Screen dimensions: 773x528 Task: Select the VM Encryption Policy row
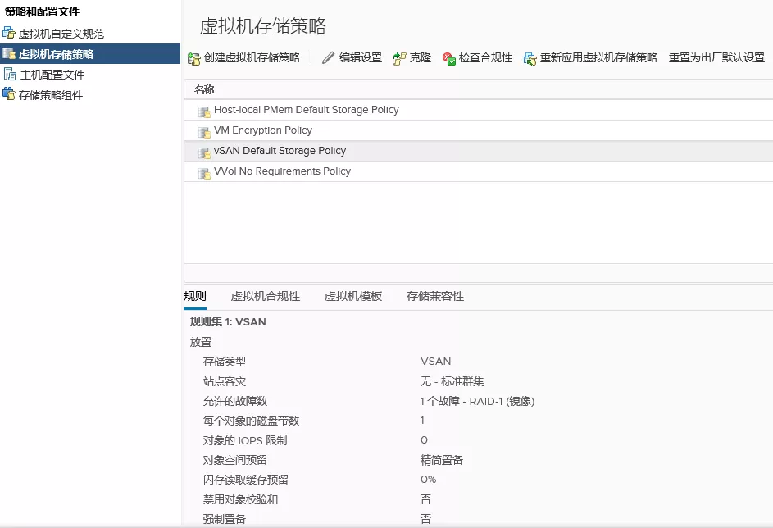click(262, 130)
